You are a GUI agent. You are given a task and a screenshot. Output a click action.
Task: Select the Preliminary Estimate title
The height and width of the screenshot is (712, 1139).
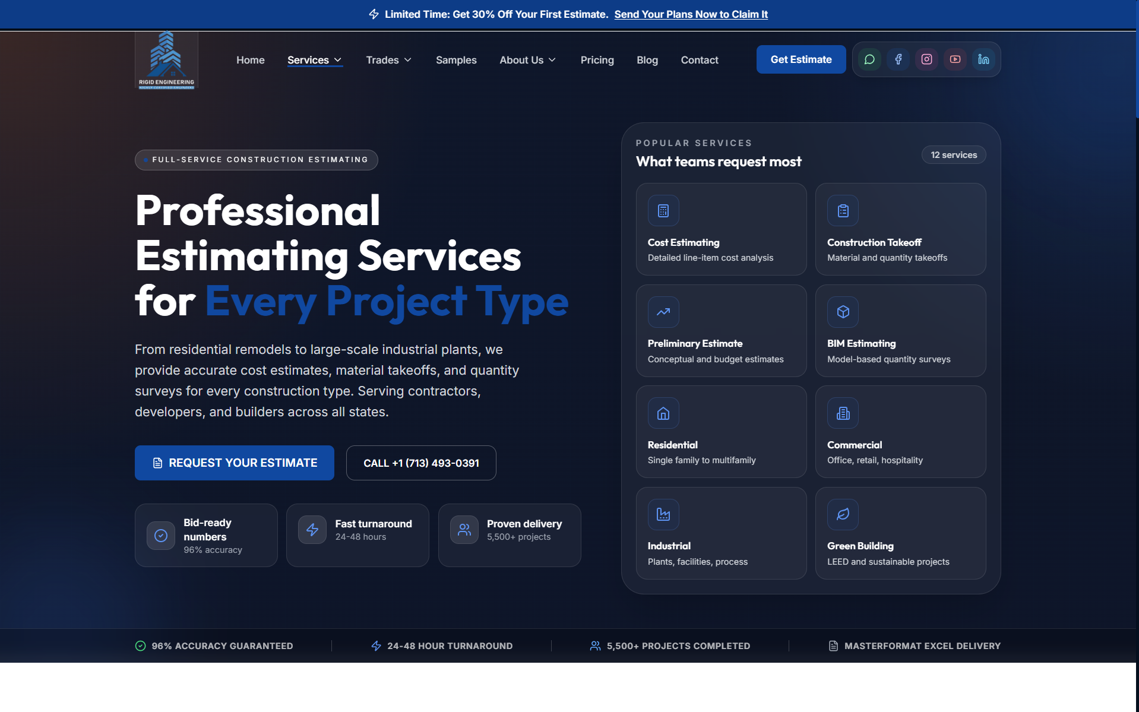[695, 343]
